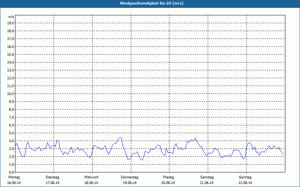Pick the Mittwoch label on the time axis

pos(91,177)
